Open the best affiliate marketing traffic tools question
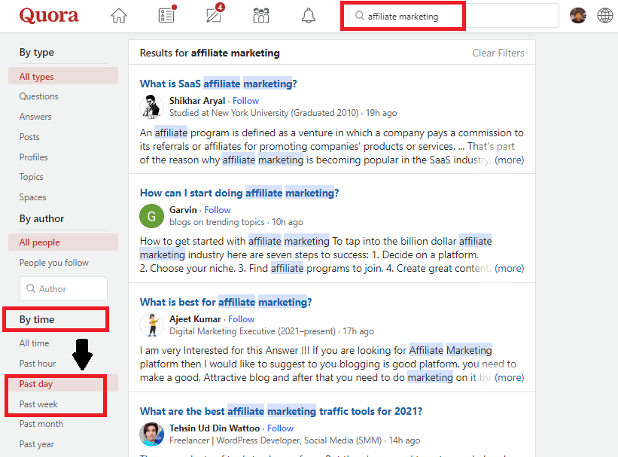The height and width of the screenshot is (457, 618). (281, 411)
